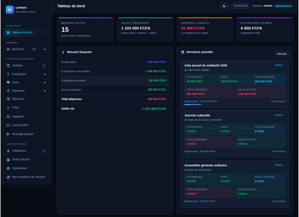Click the Membres actifs stat card

(86, 29)
